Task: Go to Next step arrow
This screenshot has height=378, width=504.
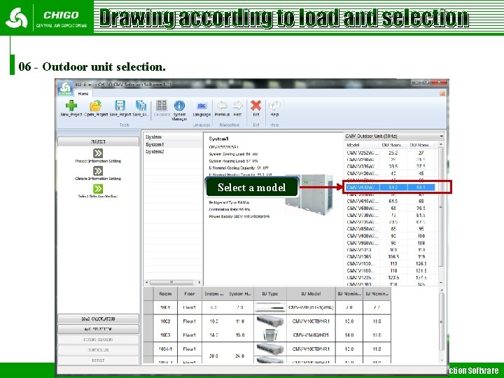Action: [237, 106]
